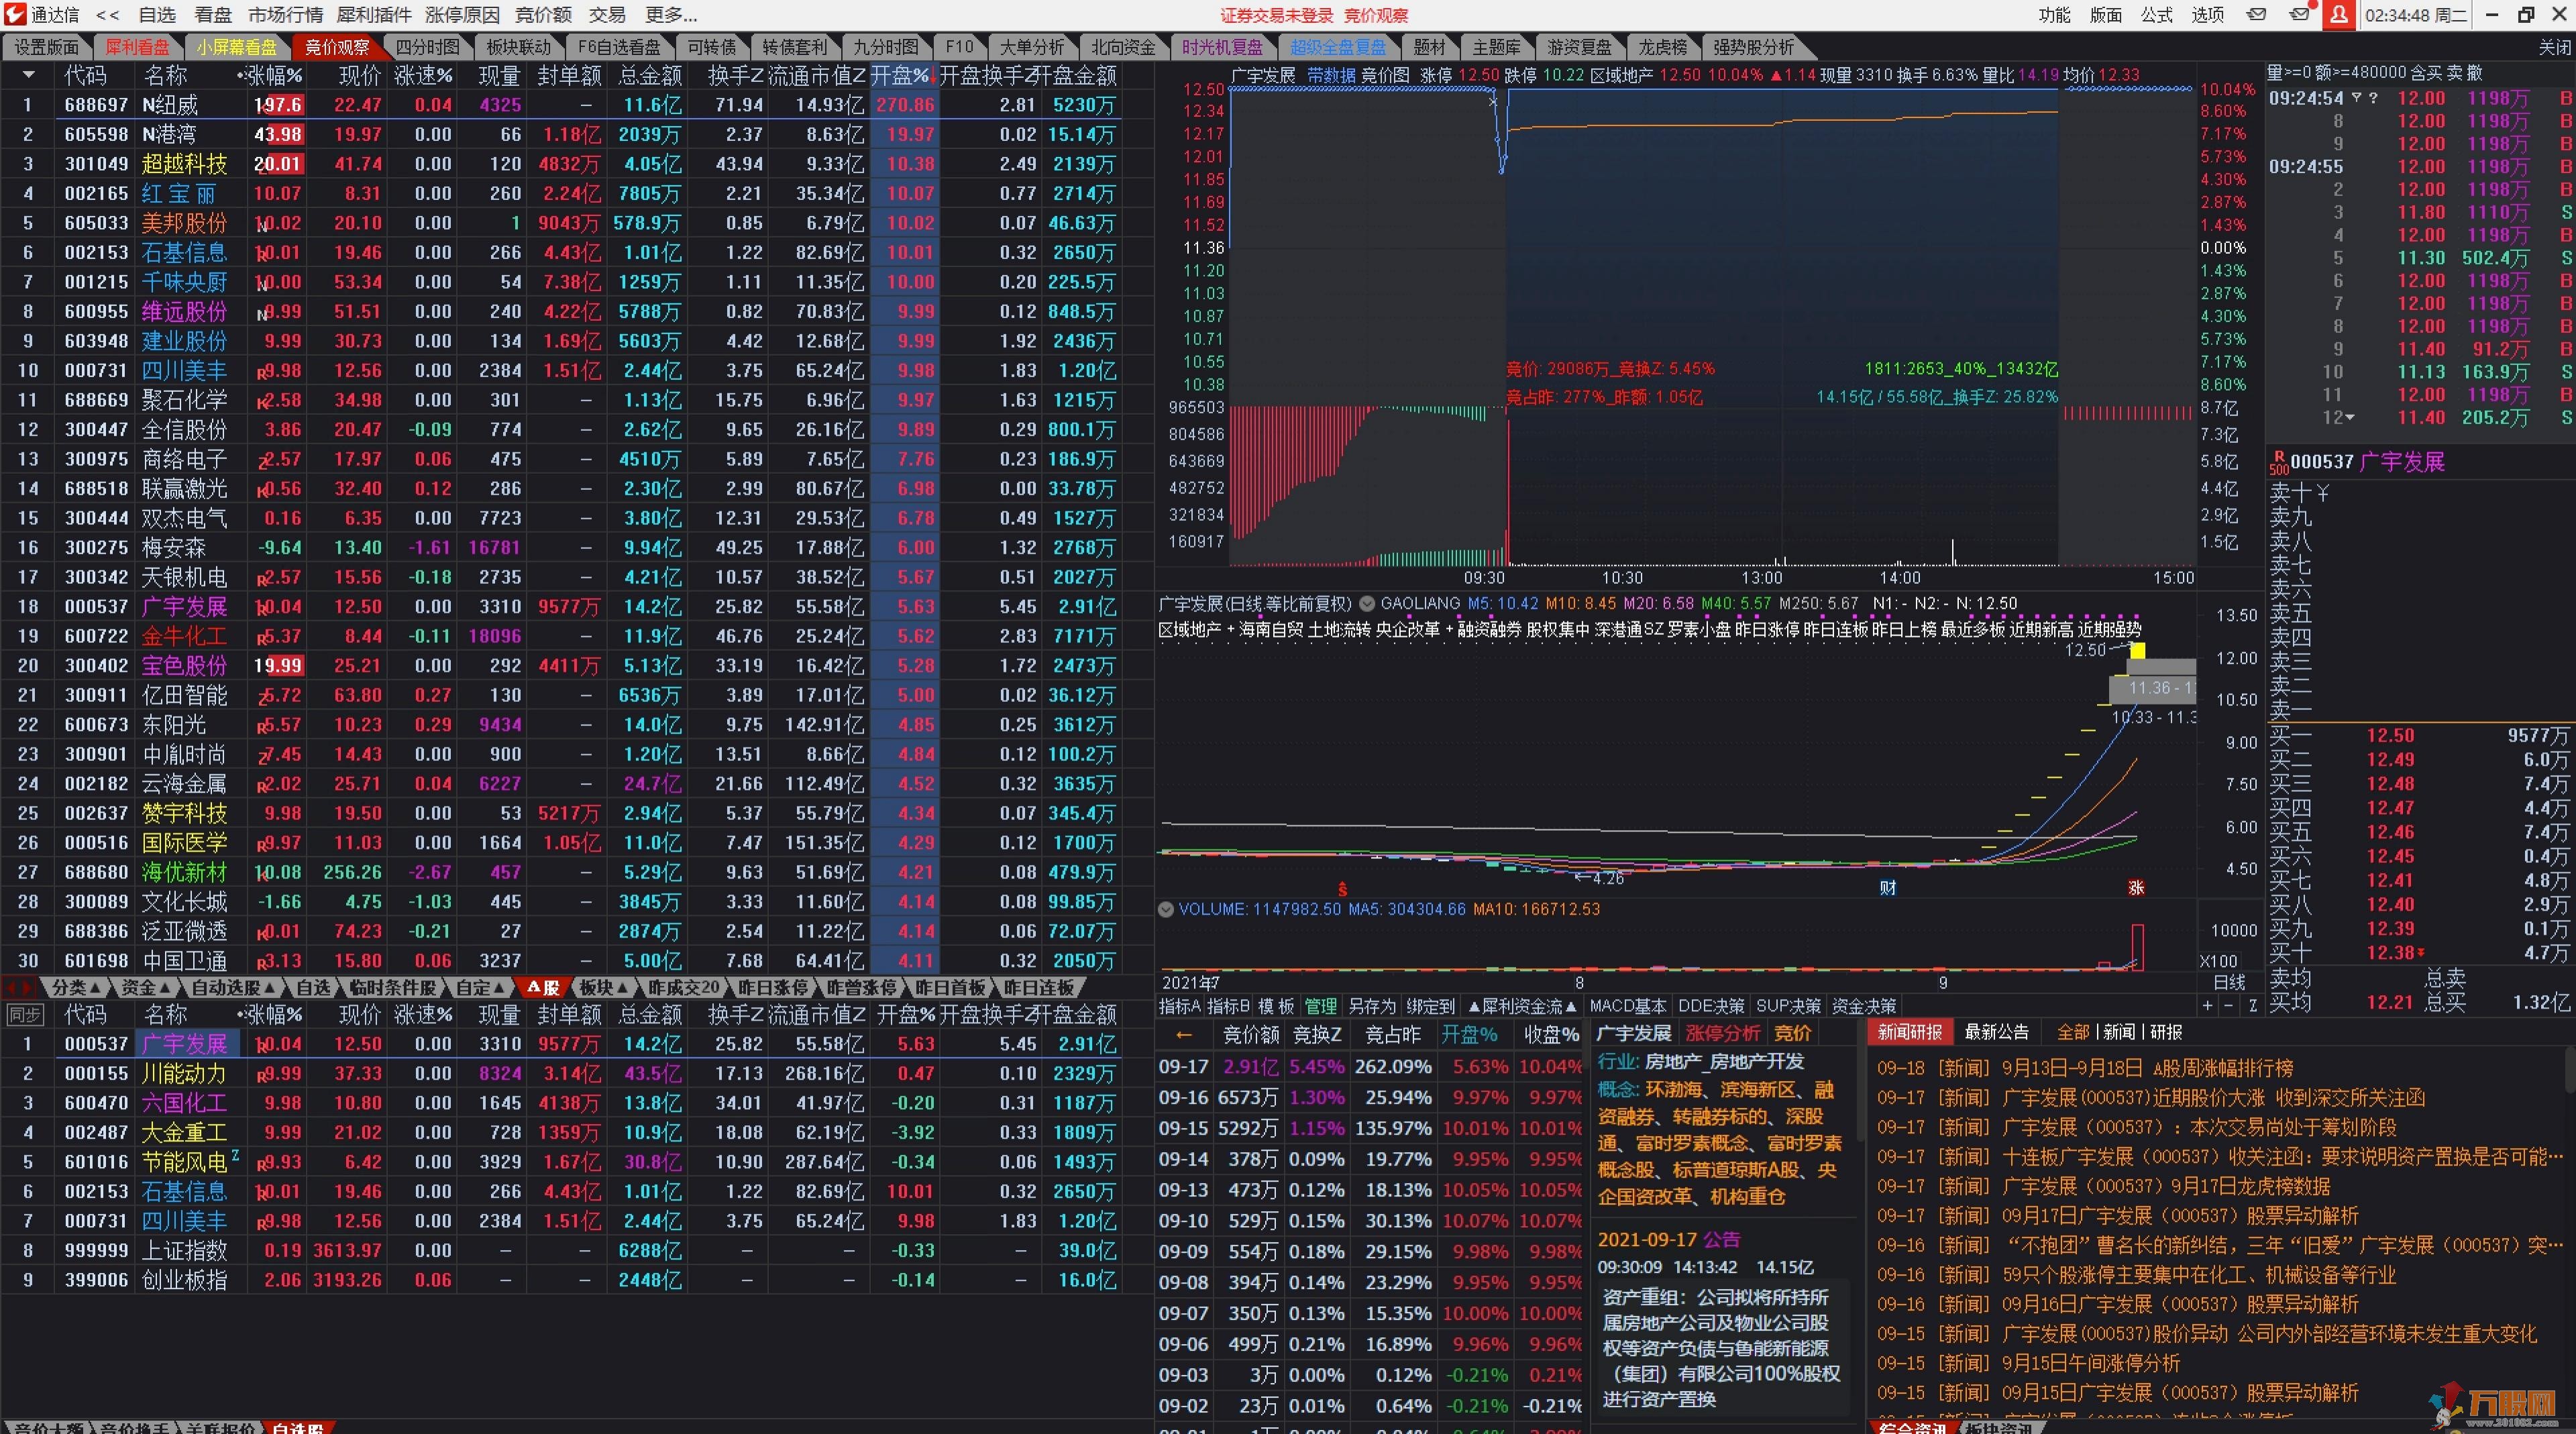Viewport: 2576px width, 1434px height.
Task: Select 全部 news filter
Action: (2073, 1032)
